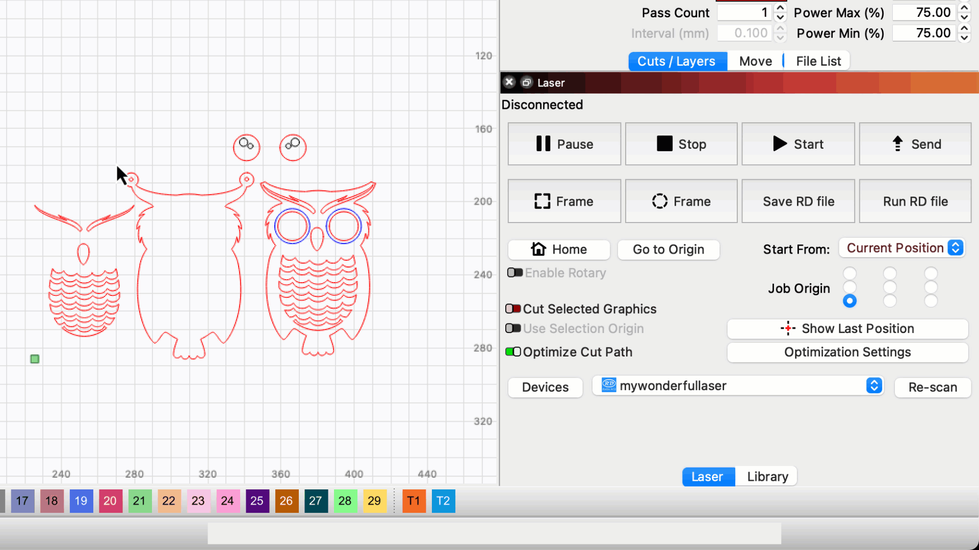This screenshot has height=550, width=979.
Task: Click the Home button with house icon
Action: [x=559, y=250]
